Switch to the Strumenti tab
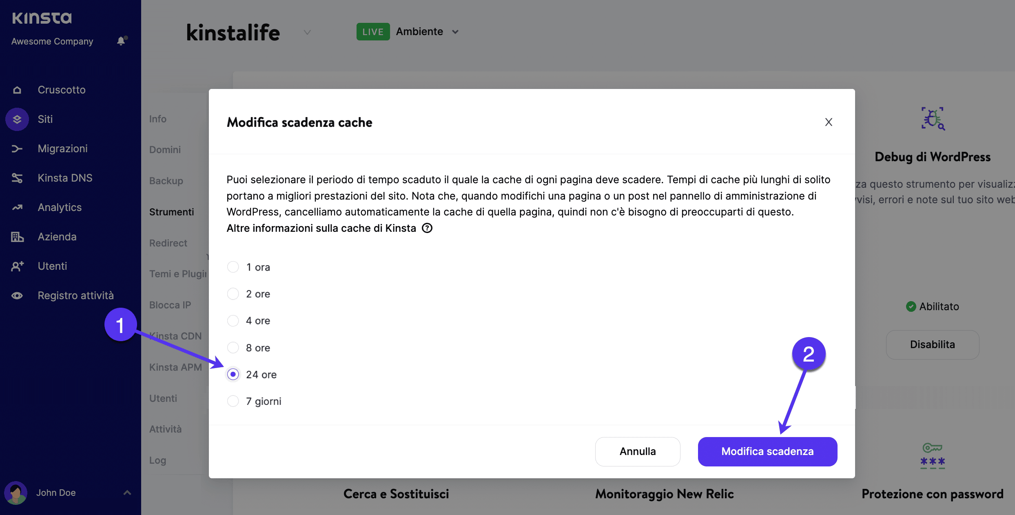Image resolution: width=1015 pixels, height=515 pixels. (x=172, y=212)
